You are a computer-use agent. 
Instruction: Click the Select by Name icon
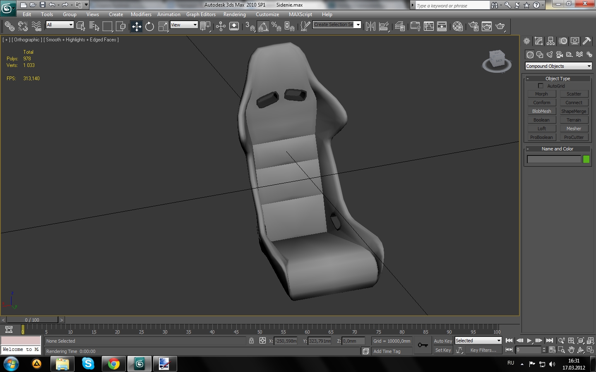coord(94,27)
